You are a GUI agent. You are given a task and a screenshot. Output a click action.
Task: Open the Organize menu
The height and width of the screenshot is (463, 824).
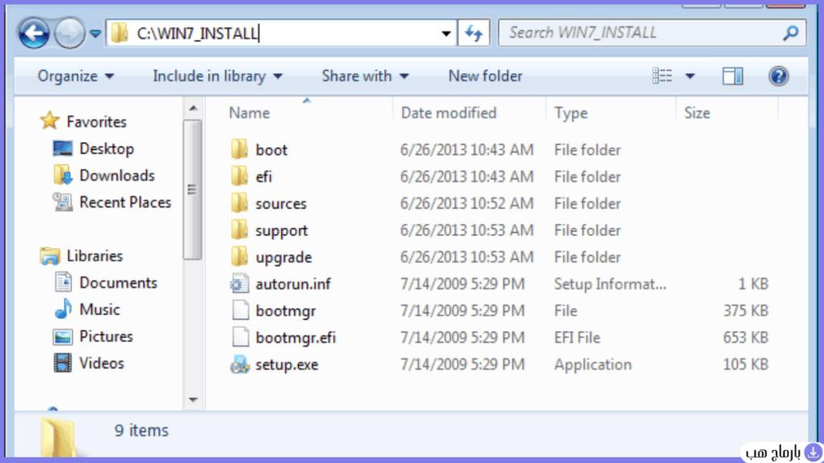click(76, 76)
